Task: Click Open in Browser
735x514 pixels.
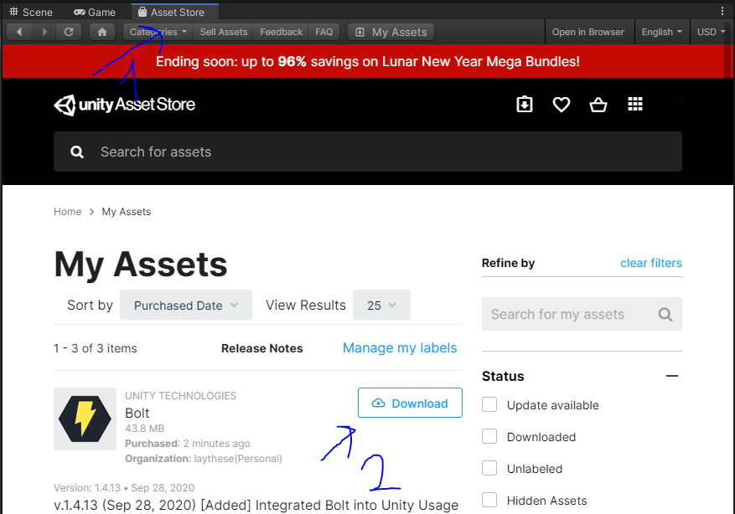Action: tap(587, 32)
